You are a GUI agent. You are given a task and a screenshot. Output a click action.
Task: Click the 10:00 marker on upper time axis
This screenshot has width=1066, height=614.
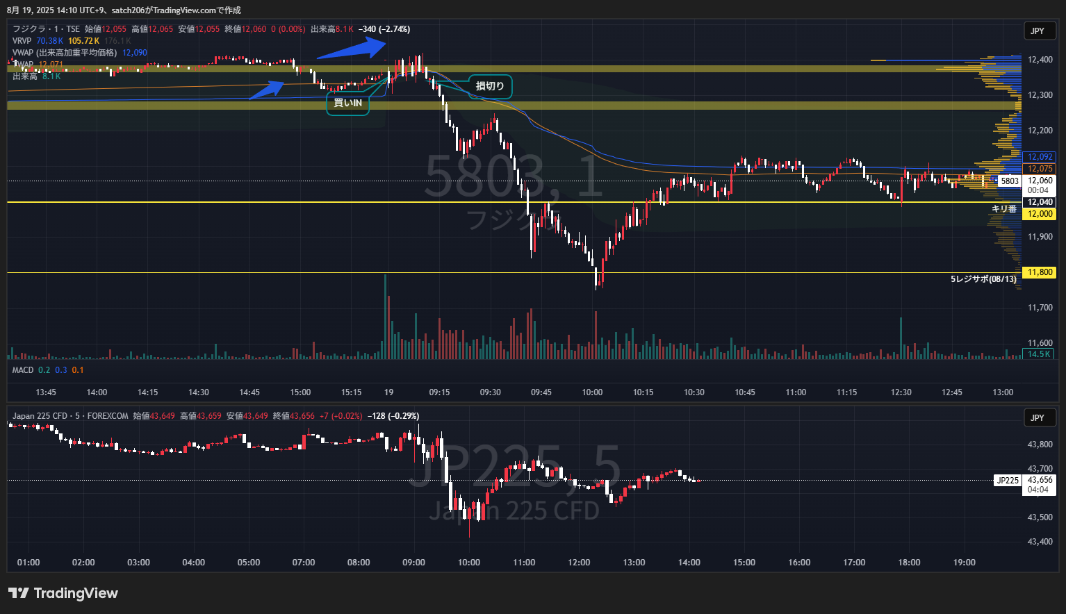[x=592, y=392]
